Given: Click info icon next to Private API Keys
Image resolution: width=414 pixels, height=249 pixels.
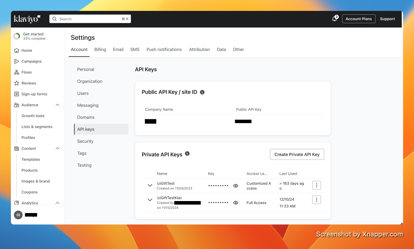Looking at the screenshot, I should [x=187, y=154].
